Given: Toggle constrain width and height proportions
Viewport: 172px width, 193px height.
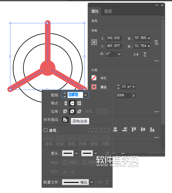Looking at the screenshot, I should pos(156,42).
